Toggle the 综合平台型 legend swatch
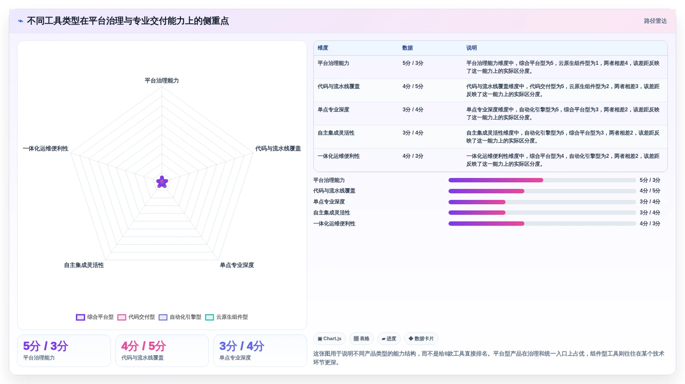Viewport: 685px width, 384px height. [x=80, y=317]
